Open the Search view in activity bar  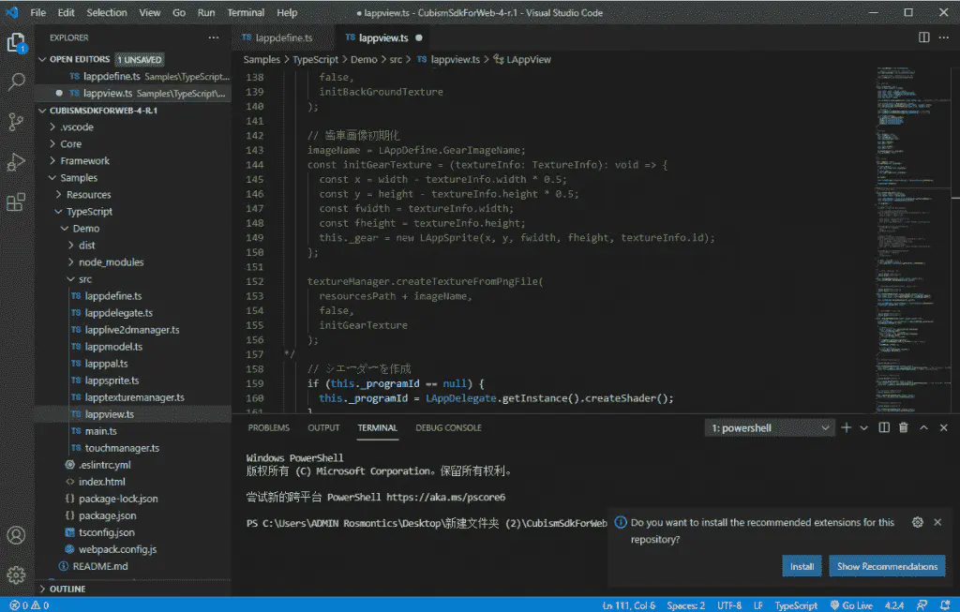coord(17,82)
